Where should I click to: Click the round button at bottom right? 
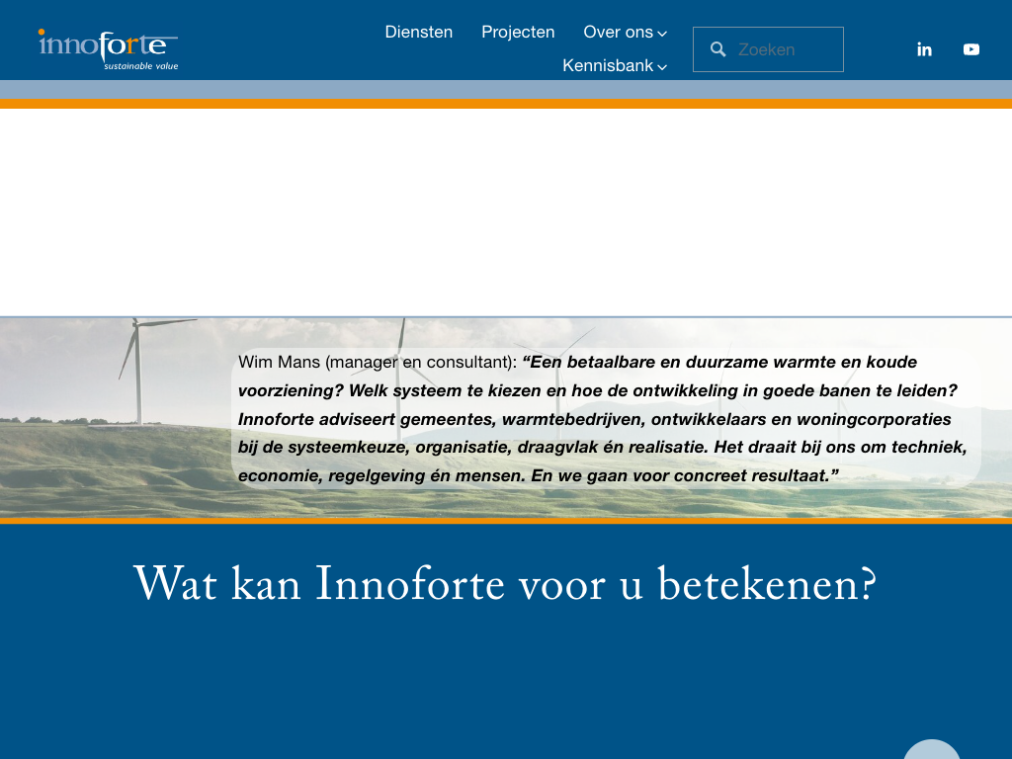point(931,749)
